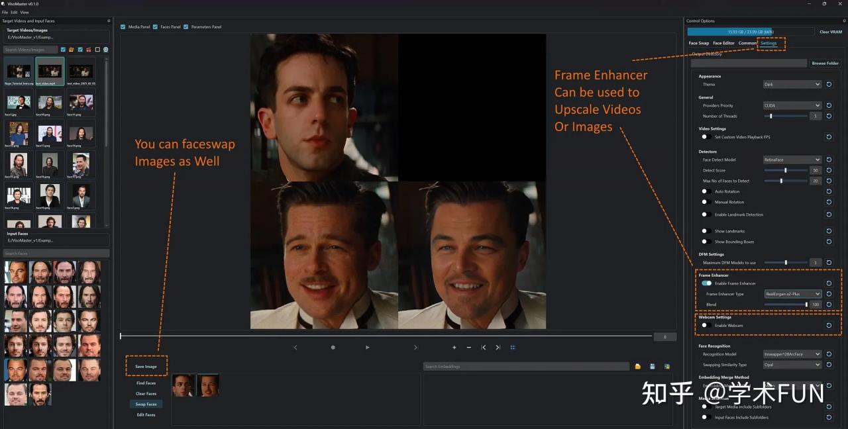This screenshot has width=848, height=429.
Task: Click the Search Videos/Images field
Action: (x=30, y=50)
